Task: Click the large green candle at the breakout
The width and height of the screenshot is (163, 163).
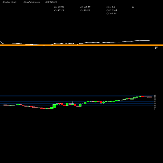Action: point(54,106)
